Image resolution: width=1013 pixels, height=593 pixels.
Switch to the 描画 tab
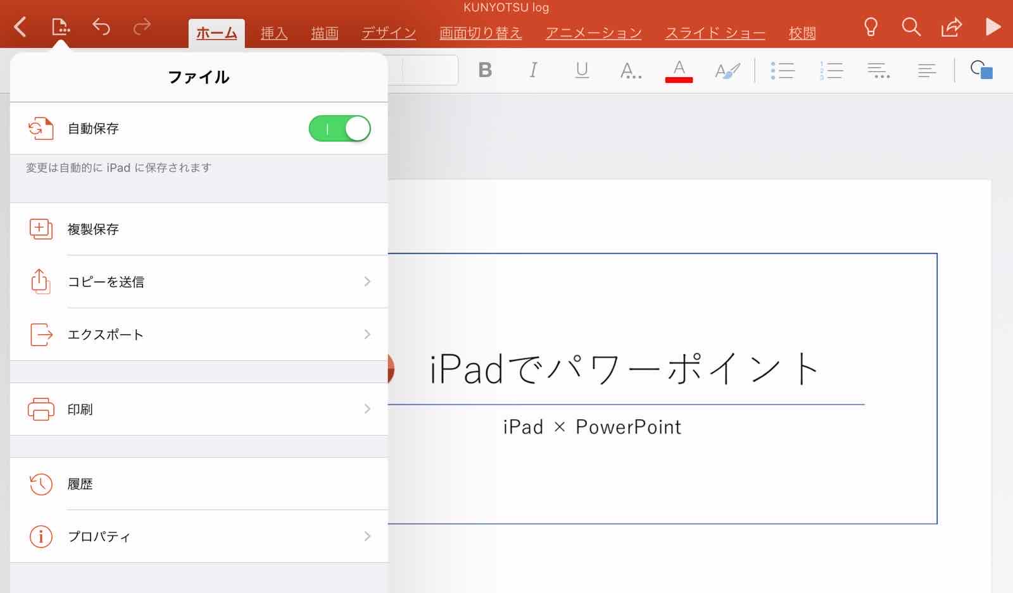[325, 33]
